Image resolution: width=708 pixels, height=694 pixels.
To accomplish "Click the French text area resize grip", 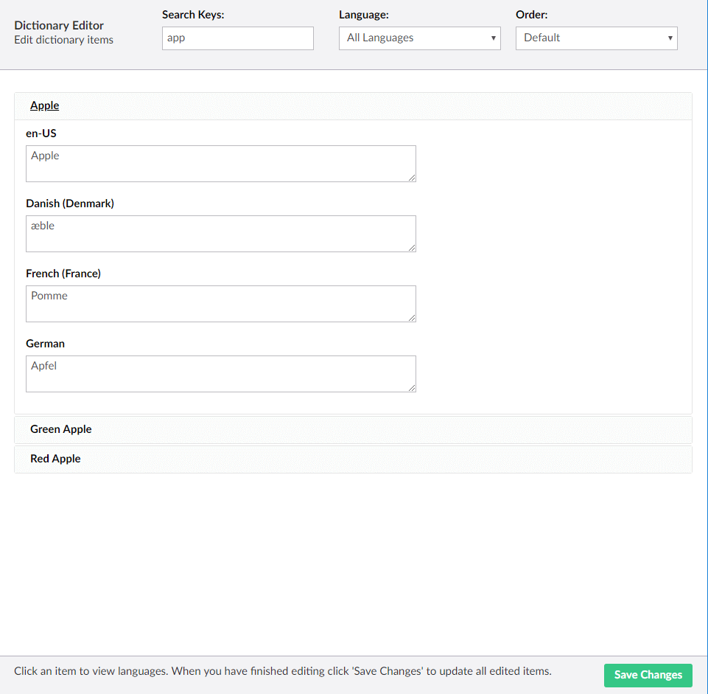I will click(x=412, y=318).
